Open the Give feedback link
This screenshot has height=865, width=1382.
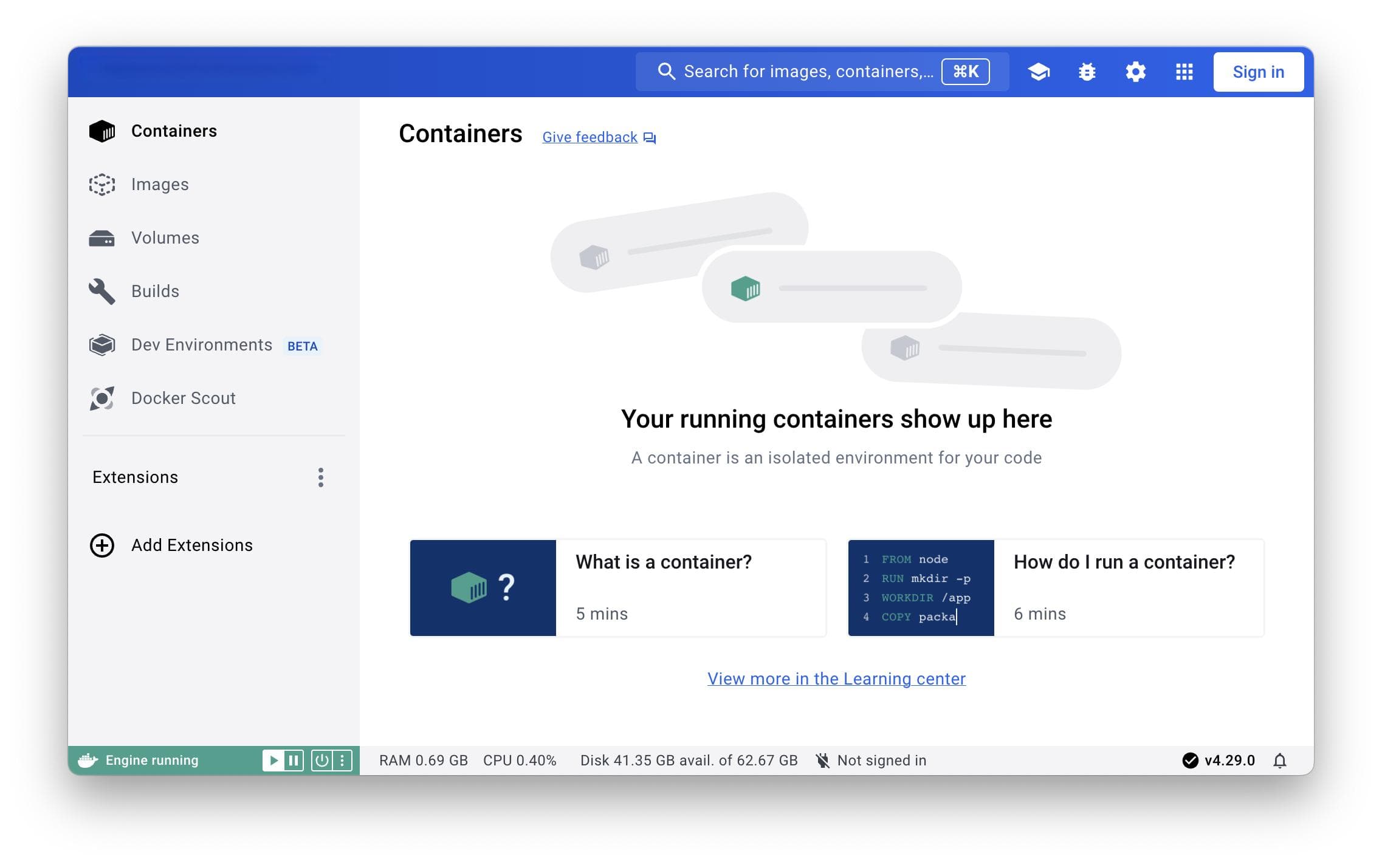[590, 137]
